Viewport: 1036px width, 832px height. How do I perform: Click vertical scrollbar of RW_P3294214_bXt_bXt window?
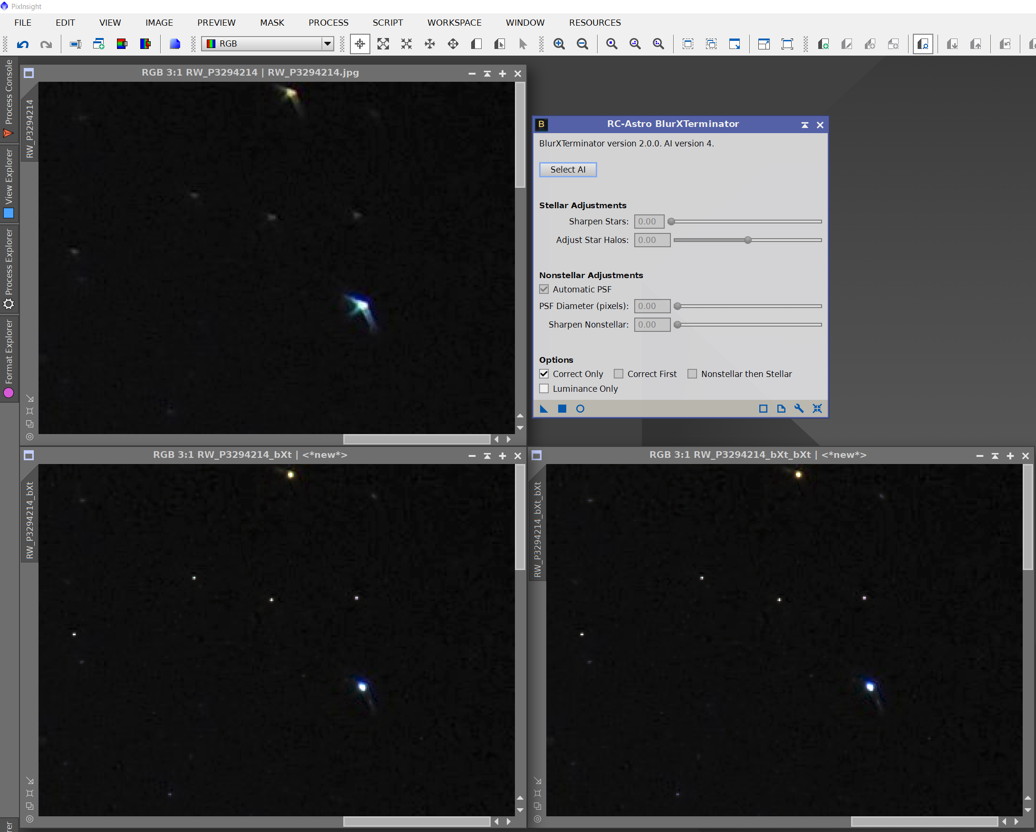pyautogui.click(x=1028, y=517)
